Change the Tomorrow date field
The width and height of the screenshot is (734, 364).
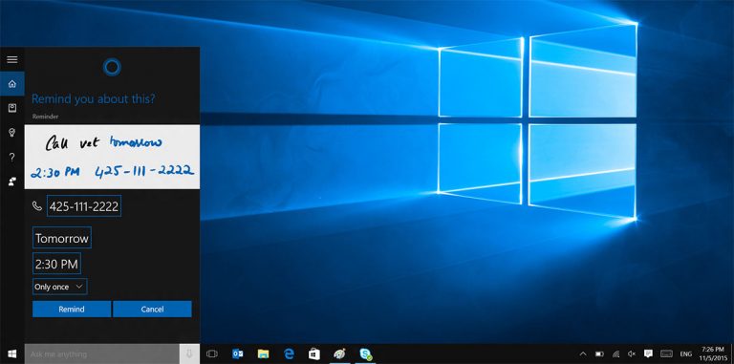pyautogui.click(x=62, y=238)
